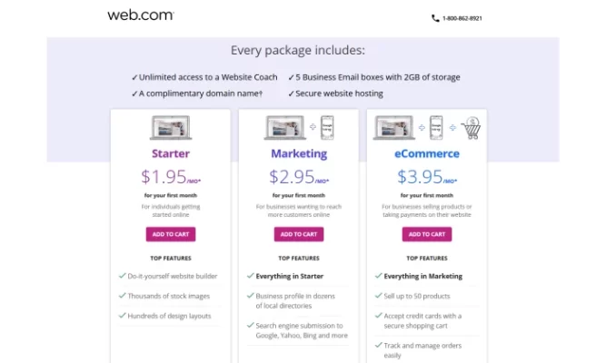Add the eCommerce plan to cart
606x363 pixels.
click(427, 234)
